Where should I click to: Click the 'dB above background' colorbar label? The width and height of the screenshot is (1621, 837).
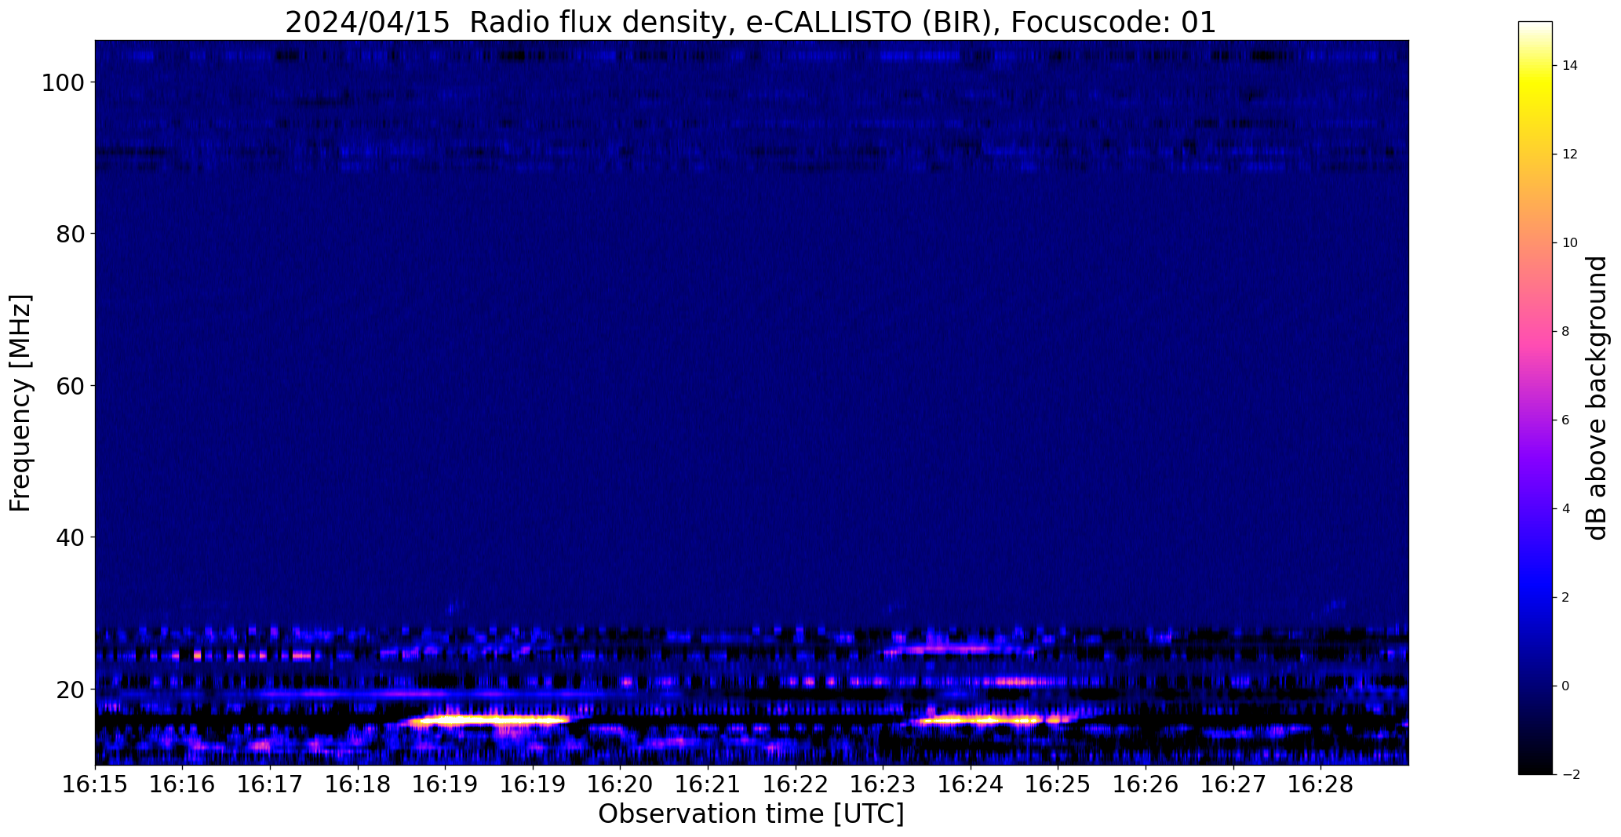coord(1597,398)
